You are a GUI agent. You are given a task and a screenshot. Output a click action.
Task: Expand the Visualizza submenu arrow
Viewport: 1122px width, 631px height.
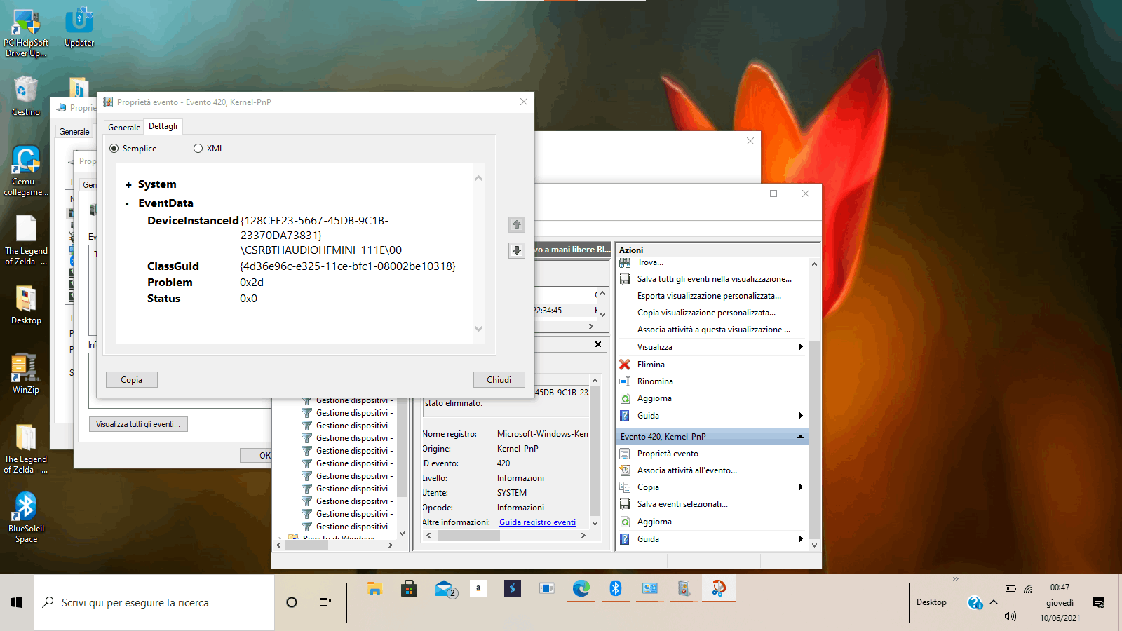click(800, 347)
